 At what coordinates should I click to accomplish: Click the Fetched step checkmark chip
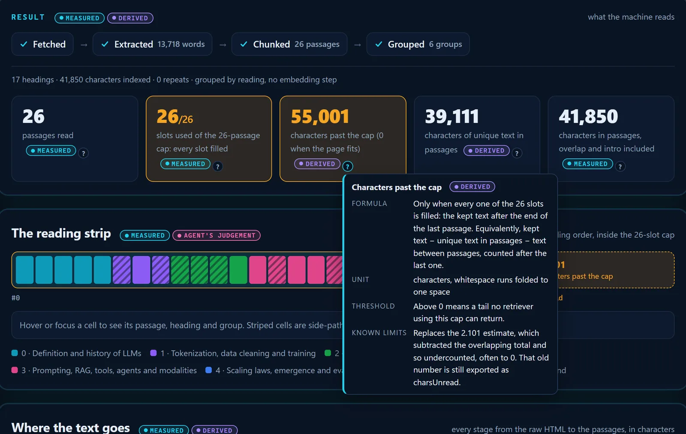42,44
